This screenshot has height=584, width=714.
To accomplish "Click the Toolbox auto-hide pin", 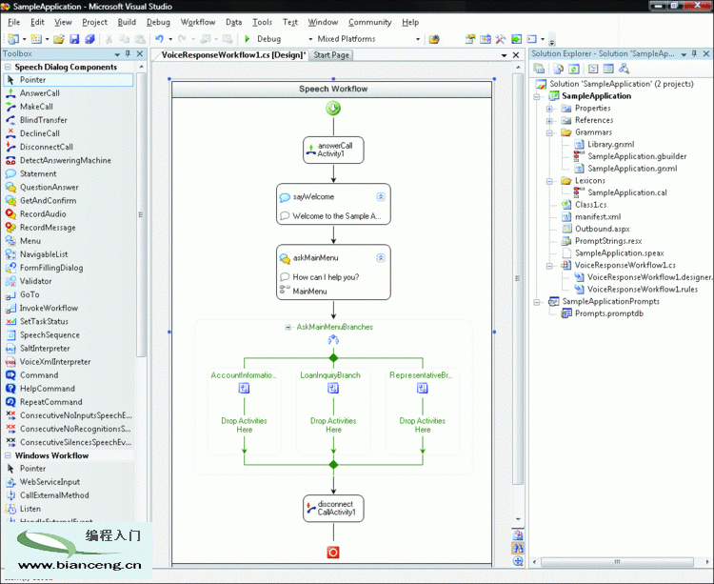I will (128, 53).
